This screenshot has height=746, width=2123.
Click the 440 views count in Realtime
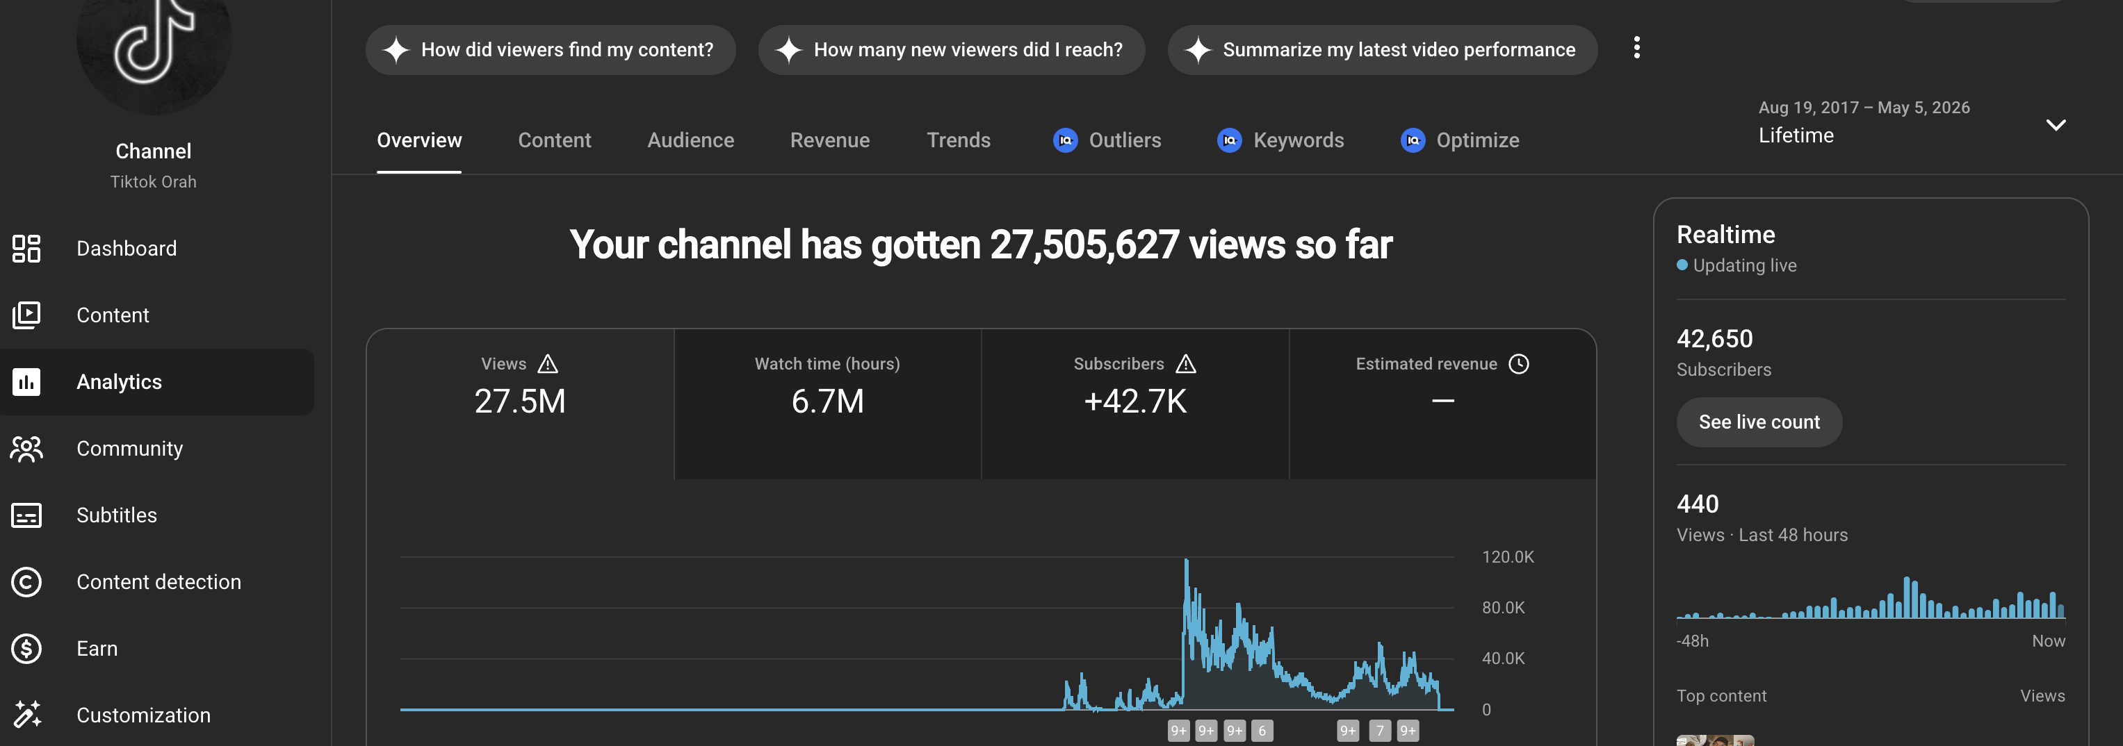point(1698,503)
